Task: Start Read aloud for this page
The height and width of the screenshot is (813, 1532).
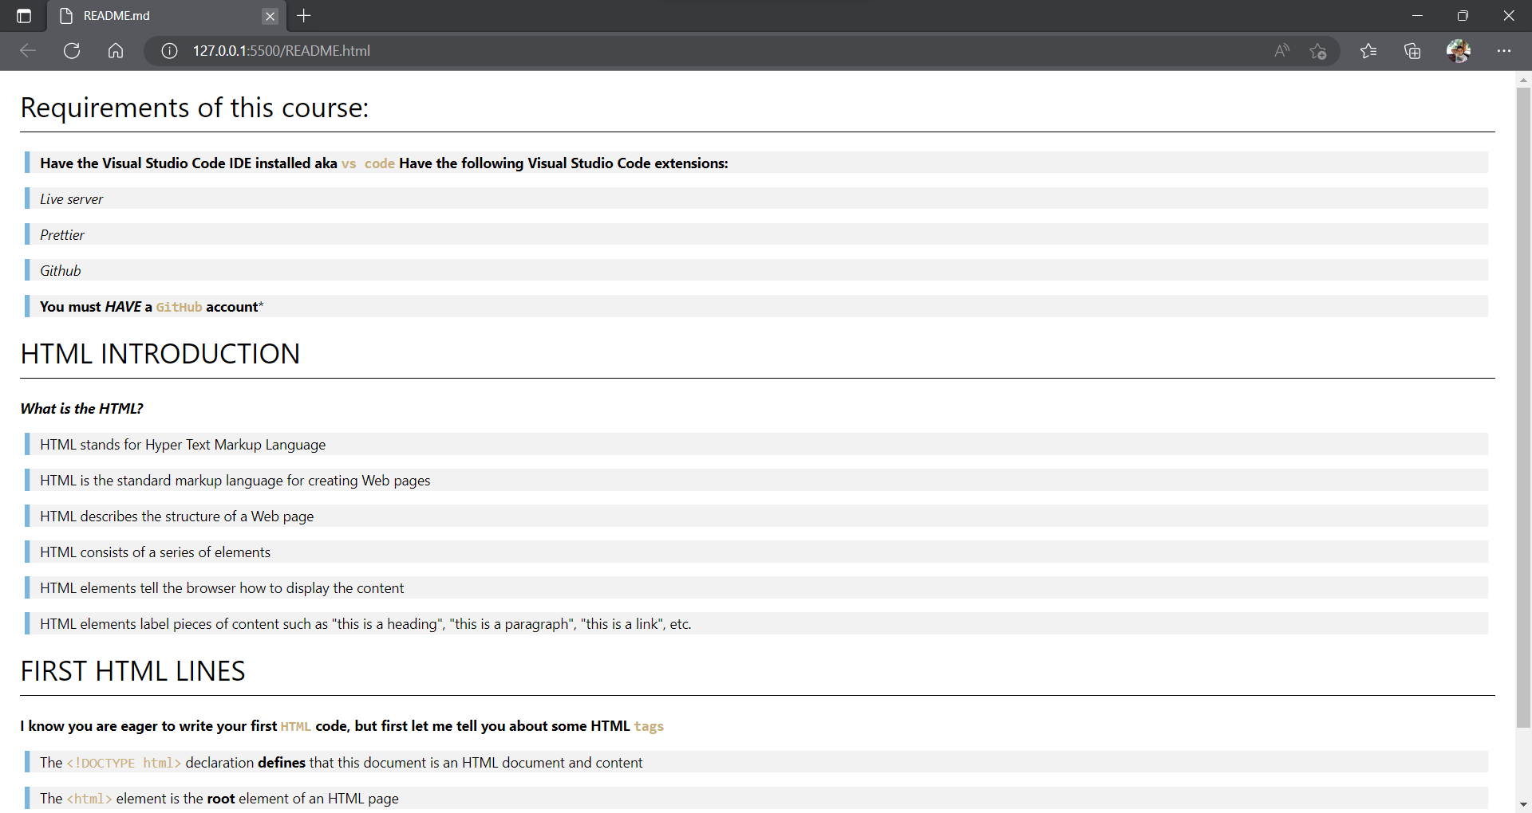Action: coord(1282,50)
